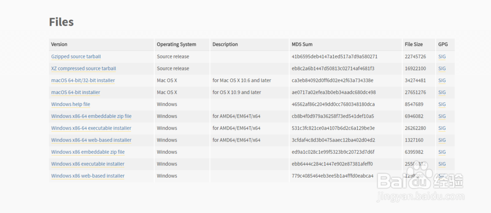The width and height of the screenshot is (491, 213).
Task: Open SIG for Windows x86 embeddable zip
Action: tap(442, 152)
